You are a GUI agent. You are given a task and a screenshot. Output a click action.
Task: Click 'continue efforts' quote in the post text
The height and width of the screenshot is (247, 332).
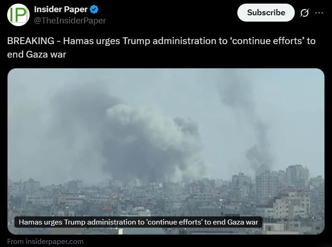[x=267, y=41]
